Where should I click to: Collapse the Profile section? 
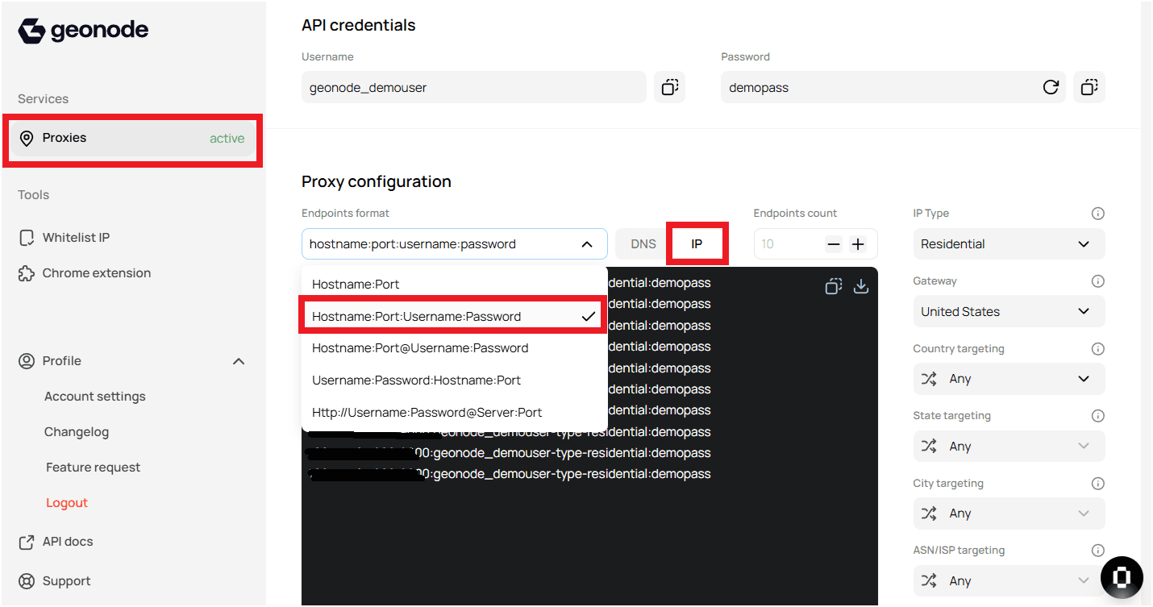click(x=239, y=360)
